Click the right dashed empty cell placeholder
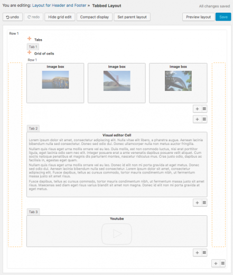This screenshot has height=275, width=233. (219, 154)
